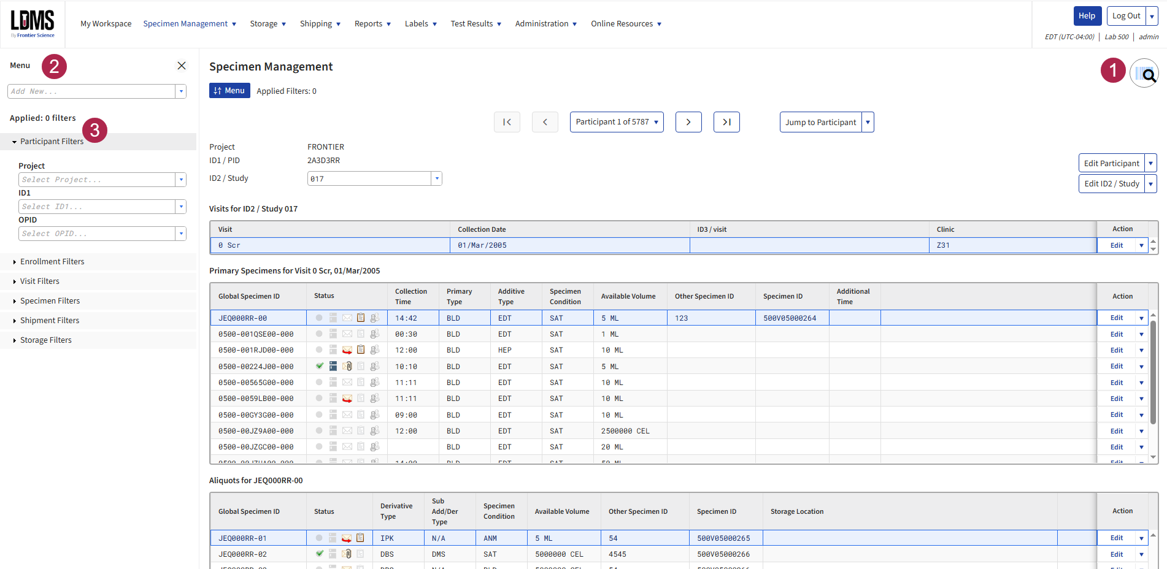Screen dimensions: 1167x569
Task: Click shipped envelope icon for 0500-001RJD00-000
Action: click(347, 350)
